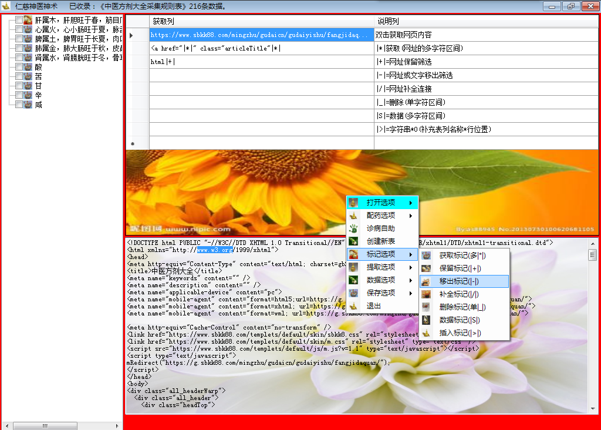Click the 获取列 column header
This screenshot has width=601, height=430.
(x=261, y=21)
